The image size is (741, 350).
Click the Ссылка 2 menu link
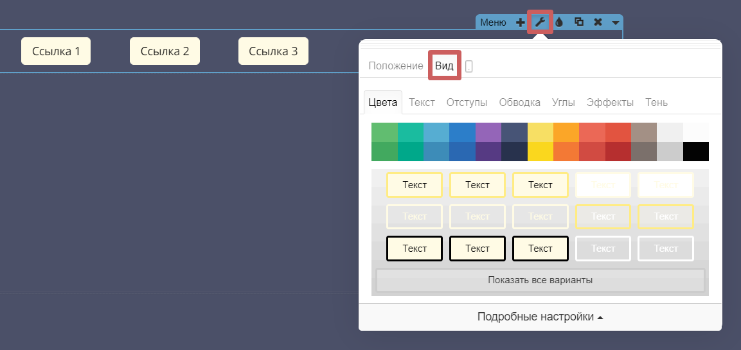[x=165, y=51]
